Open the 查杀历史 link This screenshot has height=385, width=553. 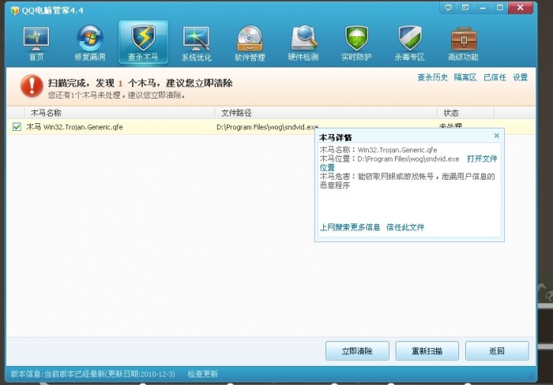coord(432,77)
